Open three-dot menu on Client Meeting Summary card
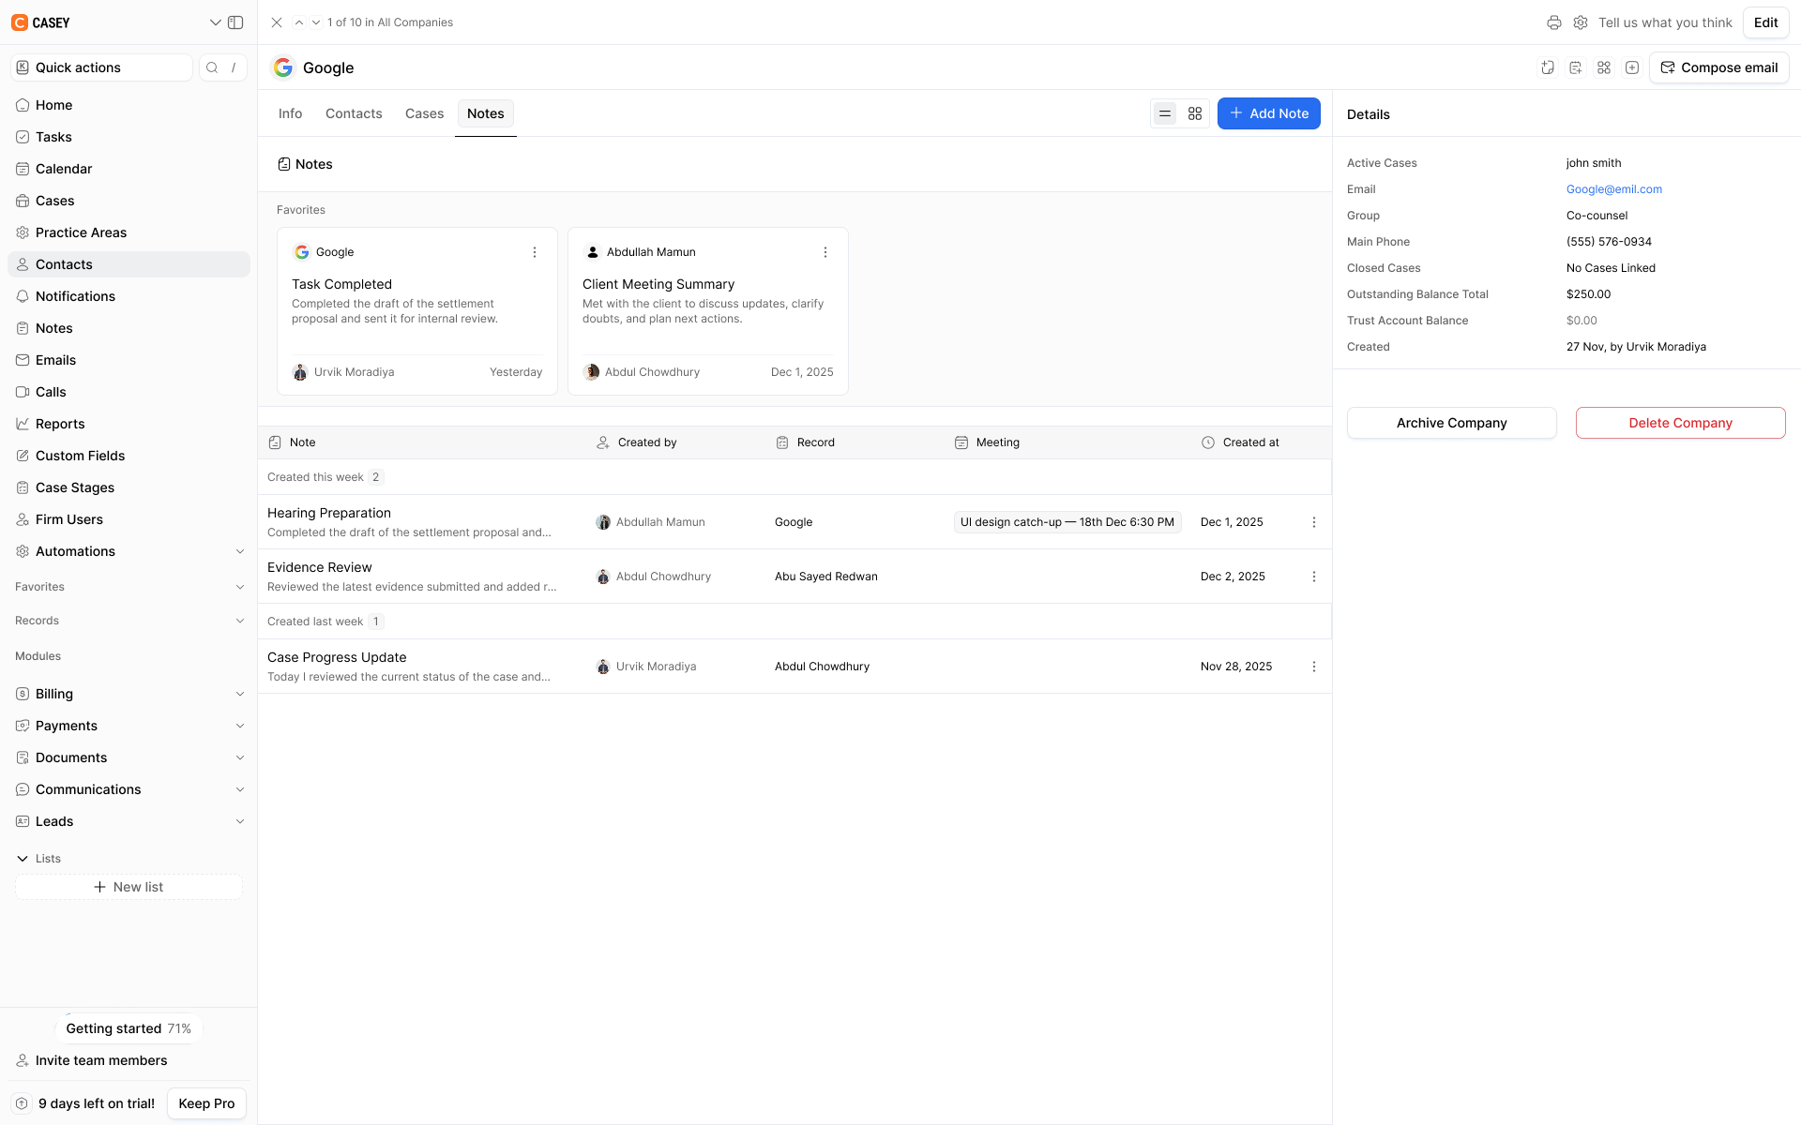1801x1125 pixels. [825, 252]
